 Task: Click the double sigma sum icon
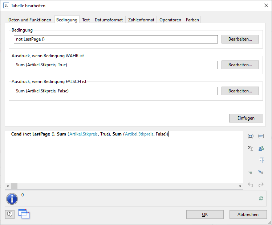[x=250, y=148]
